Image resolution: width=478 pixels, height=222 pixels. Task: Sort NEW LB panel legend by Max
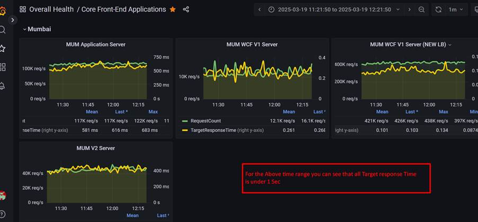443,112
